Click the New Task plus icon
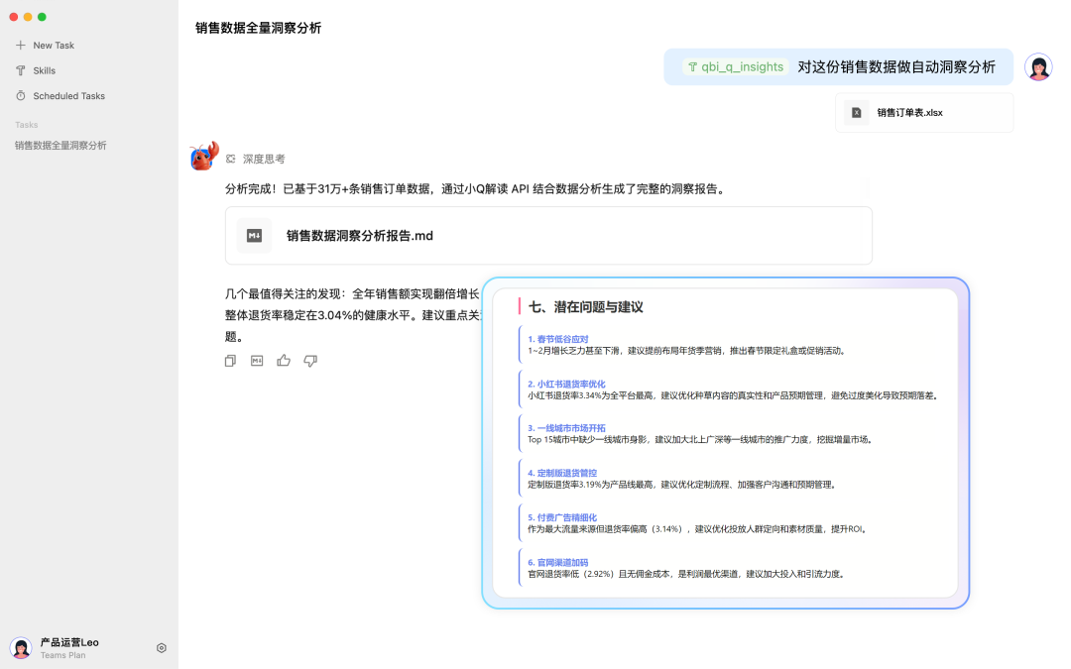 pos(20,45)
